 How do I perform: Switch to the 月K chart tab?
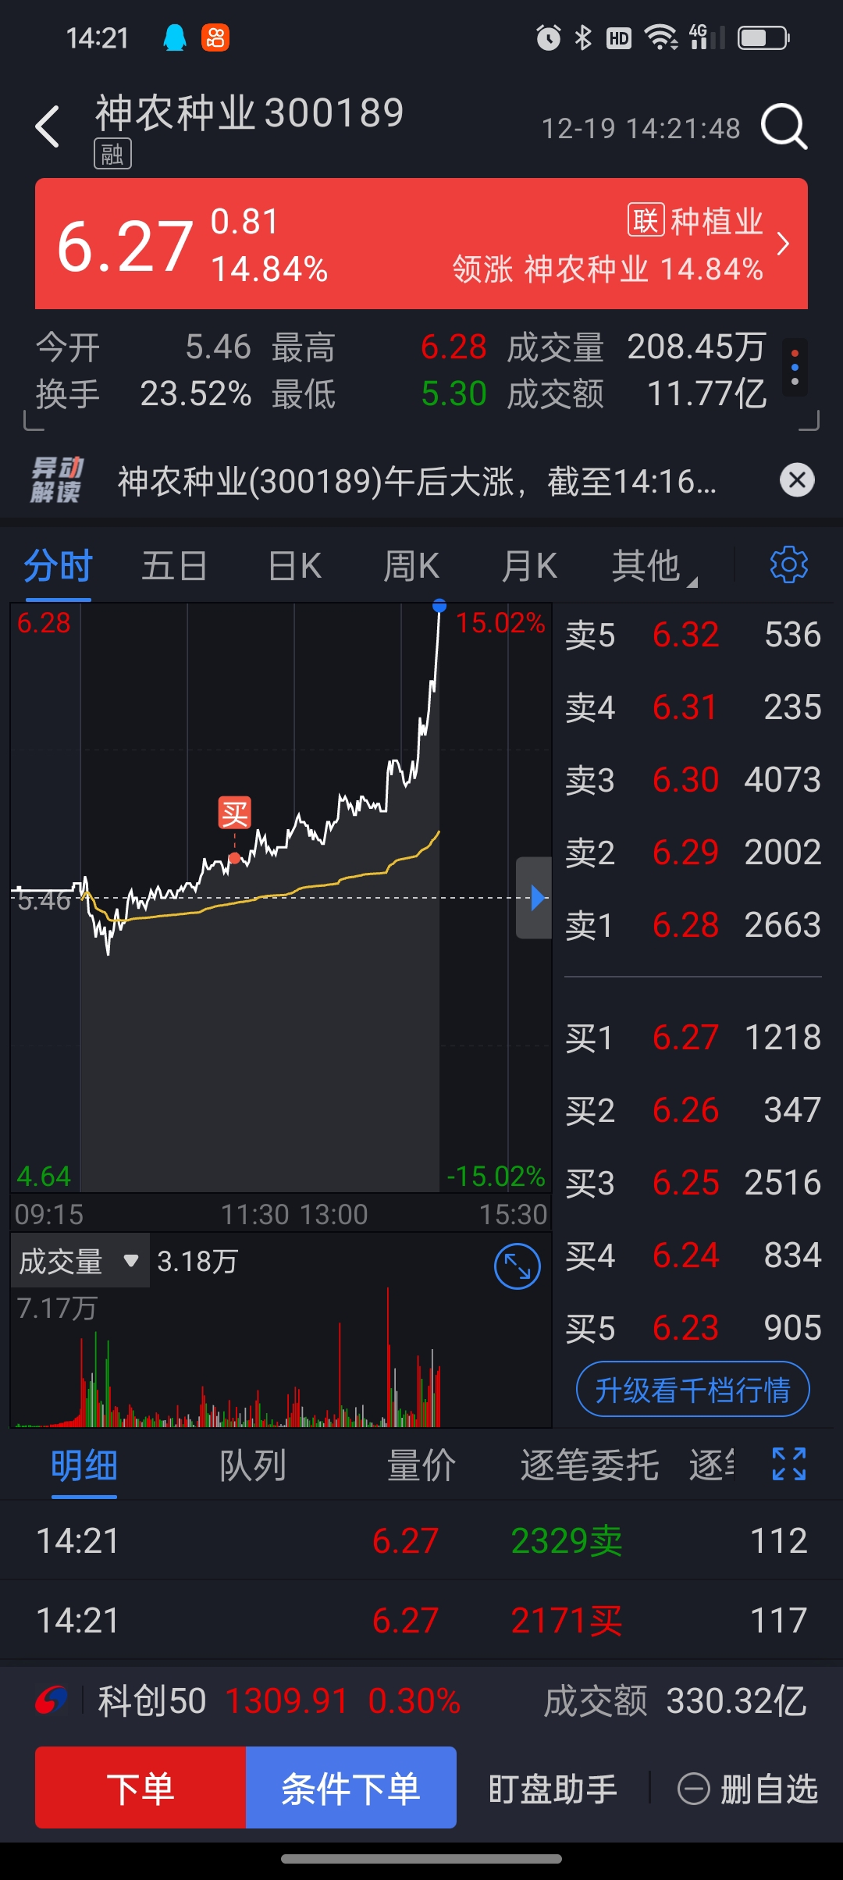coord(529,565)
